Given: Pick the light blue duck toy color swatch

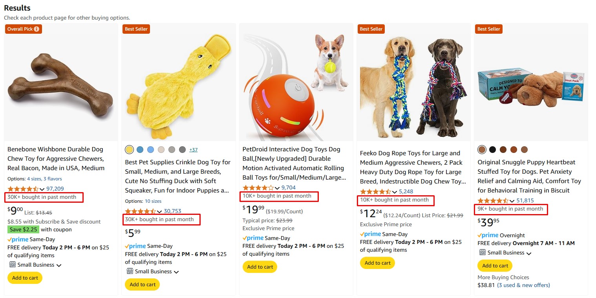Looking at the screenshot, I should coord(150,149).
